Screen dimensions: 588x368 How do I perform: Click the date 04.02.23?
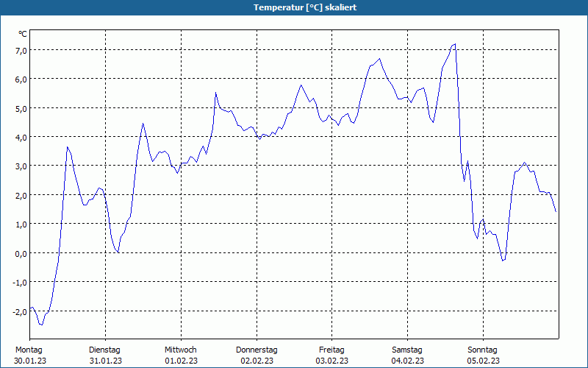[x=408, y=361]
